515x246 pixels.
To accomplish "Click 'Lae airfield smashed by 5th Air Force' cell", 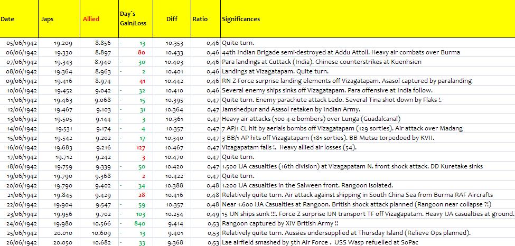I will tap(368, 243).
